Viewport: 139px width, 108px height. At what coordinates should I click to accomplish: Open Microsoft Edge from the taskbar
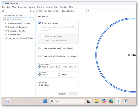coord(111,101)
